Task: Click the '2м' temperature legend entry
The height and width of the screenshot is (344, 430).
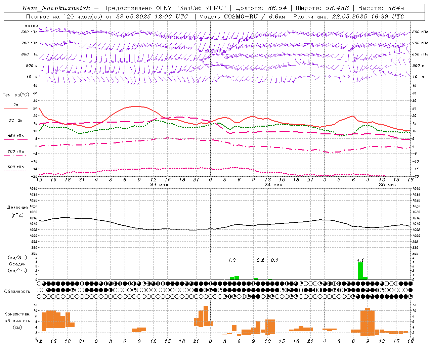Action: [x=16, y=105]
